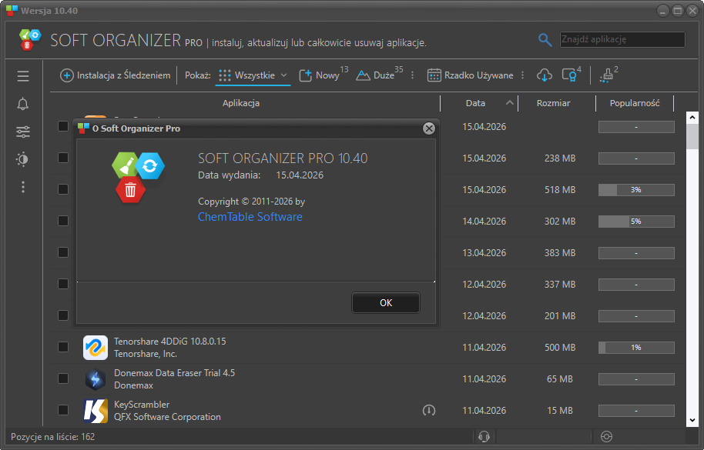The height and width of the screenshot is (450, 704).
Task: Click the 500 MB size cell
Action: pos(559,348)
